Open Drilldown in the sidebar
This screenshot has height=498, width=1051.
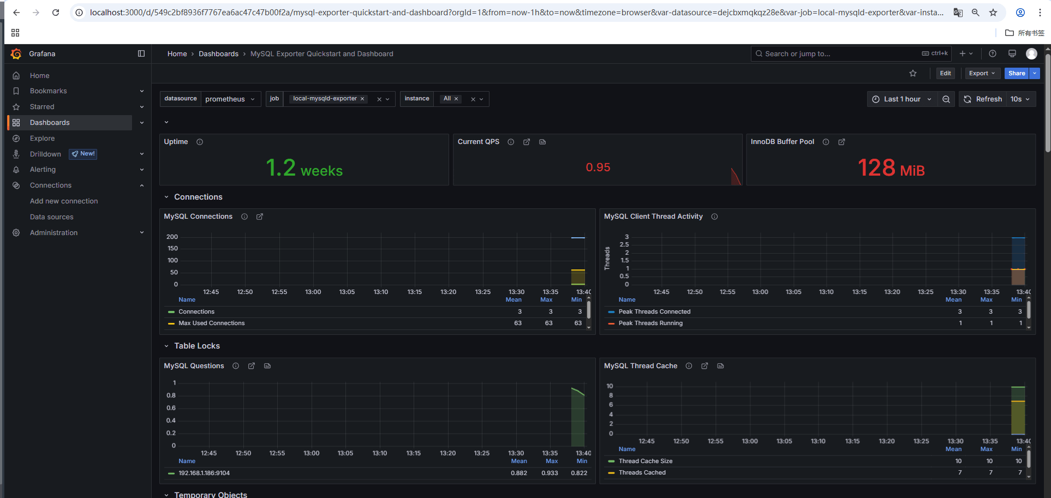(45, 154)
